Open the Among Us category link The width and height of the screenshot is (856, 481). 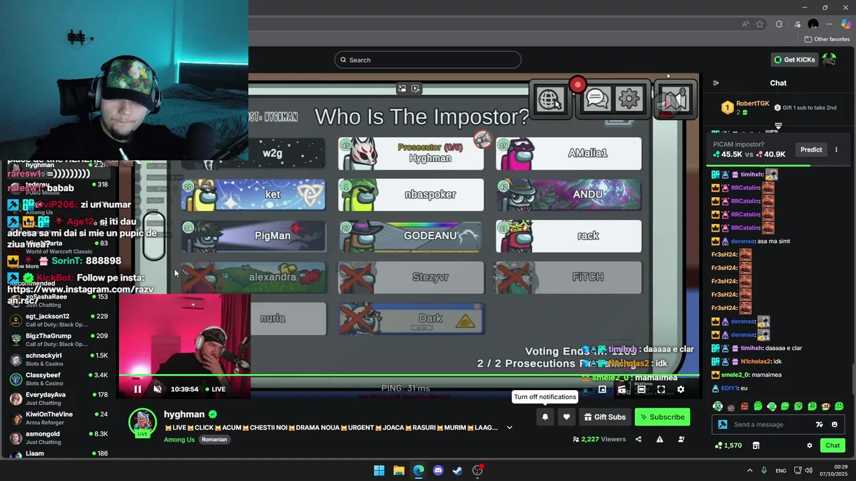coord(179,440)
